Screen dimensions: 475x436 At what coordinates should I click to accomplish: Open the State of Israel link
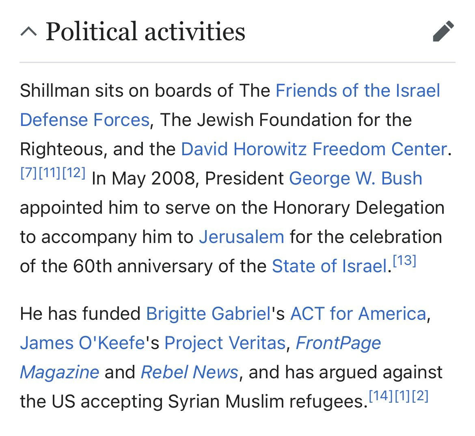[x=328, y=266]
